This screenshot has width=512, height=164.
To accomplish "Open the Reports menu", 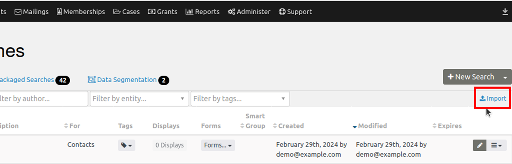I will pos(202,12).
